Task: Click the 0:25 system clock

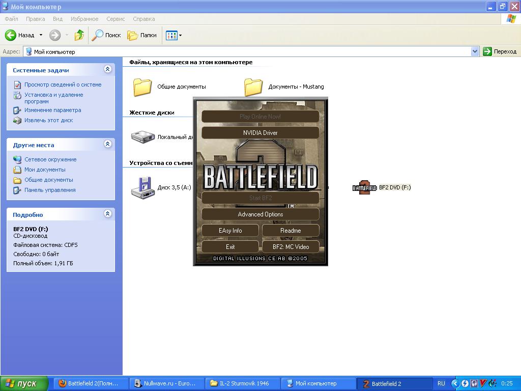Action: point(507,384)
